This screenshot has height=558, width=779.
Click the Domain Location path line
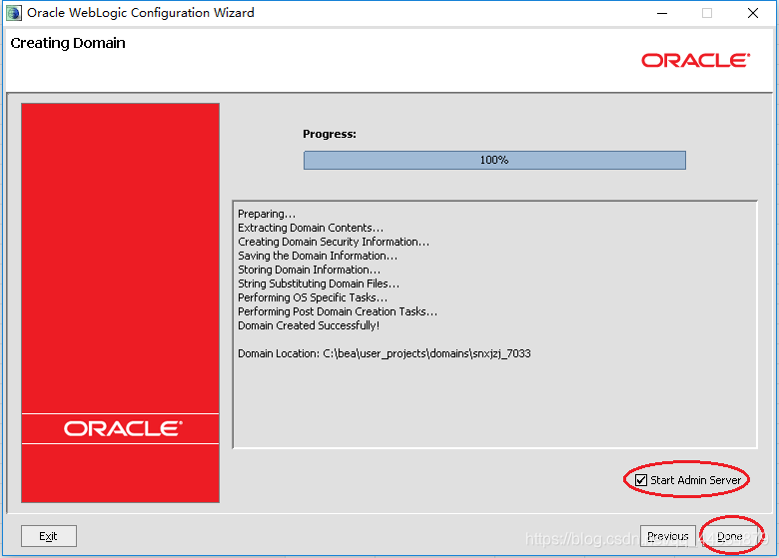pyautogui.click(x=385, y=353)
